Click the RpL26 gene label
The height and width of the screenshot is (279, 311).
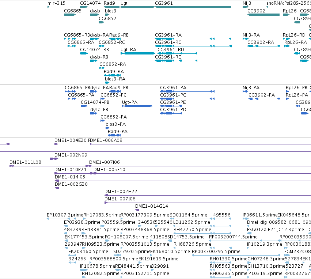pyautogui.click(x=289, y=11)
